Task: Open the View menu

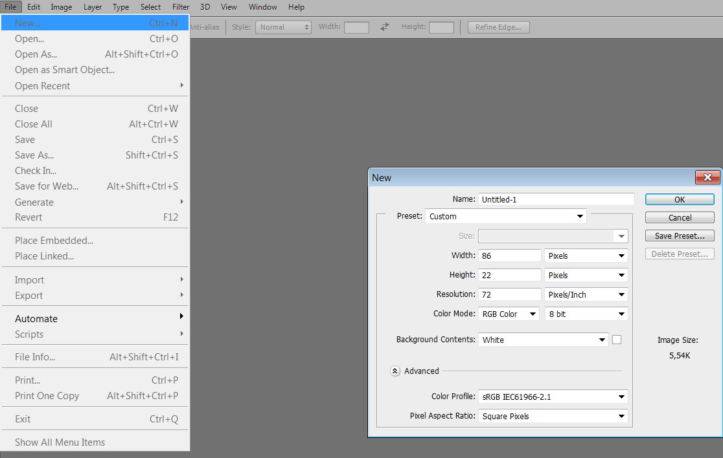Action: click(x=229, y=7)
